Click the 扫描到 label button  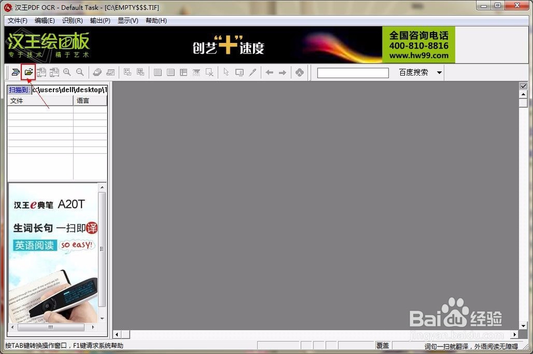click(19, 90)
